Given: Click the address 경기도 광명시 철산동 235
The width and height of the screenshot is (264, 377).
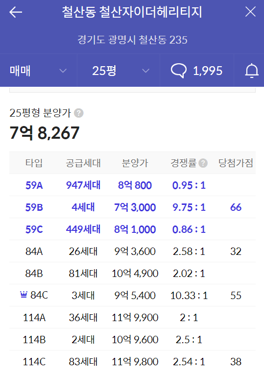Looking at the screenshot, I should click(x=132, y=40).
